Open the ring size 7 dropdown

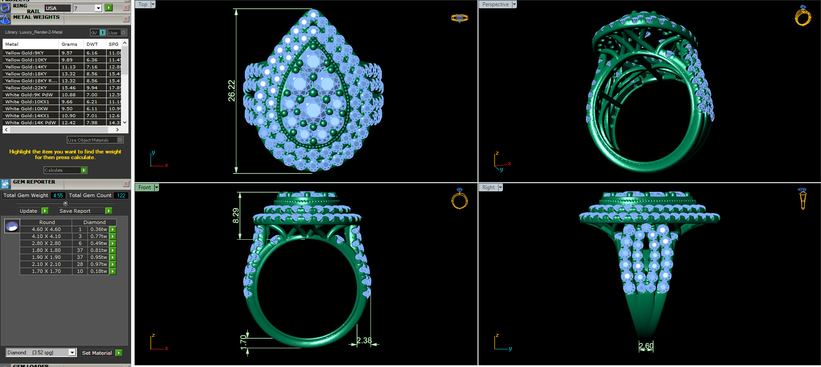point(98,8)
